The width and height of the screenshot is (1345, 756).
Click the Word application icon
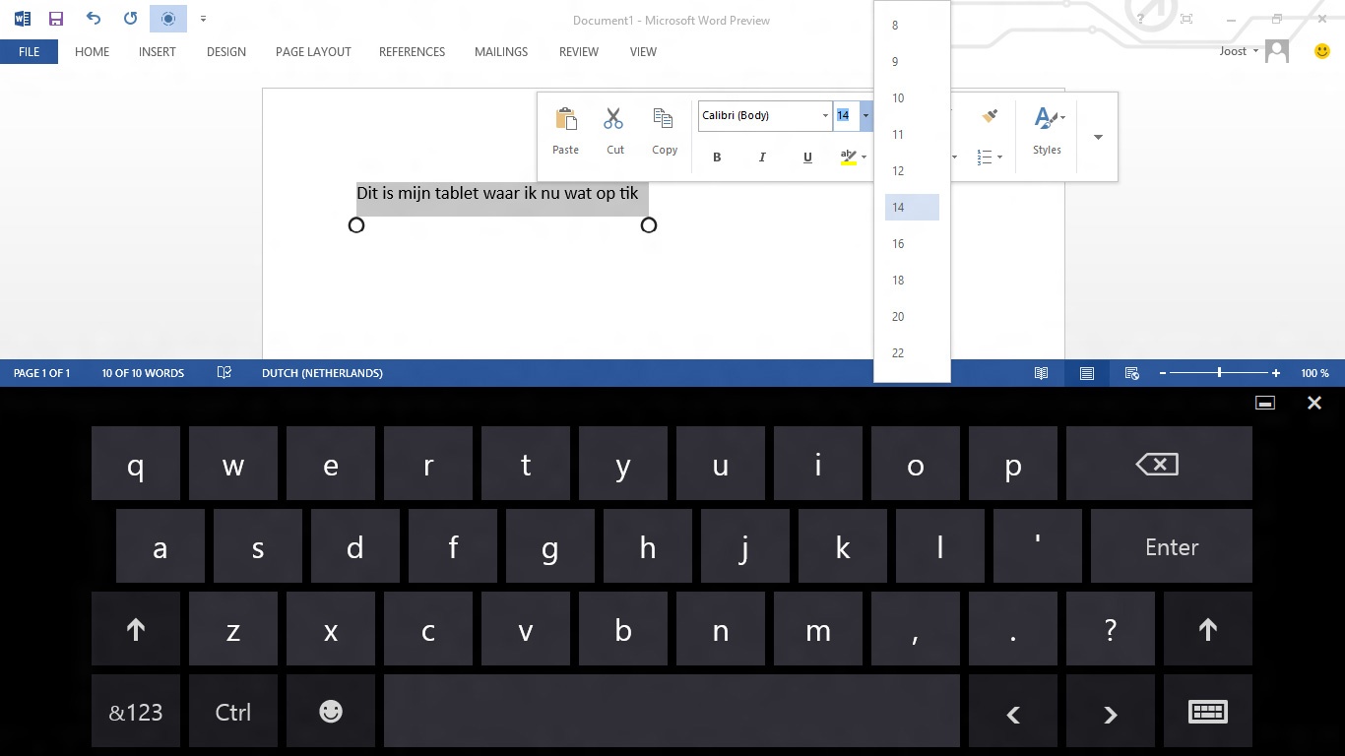coord(22,19)
